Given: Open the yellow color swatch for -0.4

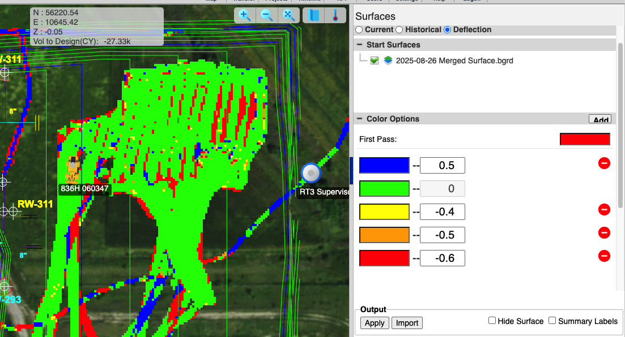Looking at the screenshot, I should pyautogui.click(x=384, y=211).
